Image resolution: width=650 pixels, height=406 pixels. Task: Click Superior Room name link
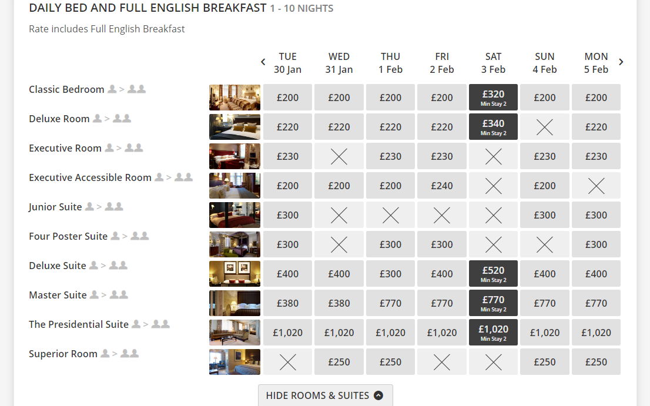click(x=63, y=354)
